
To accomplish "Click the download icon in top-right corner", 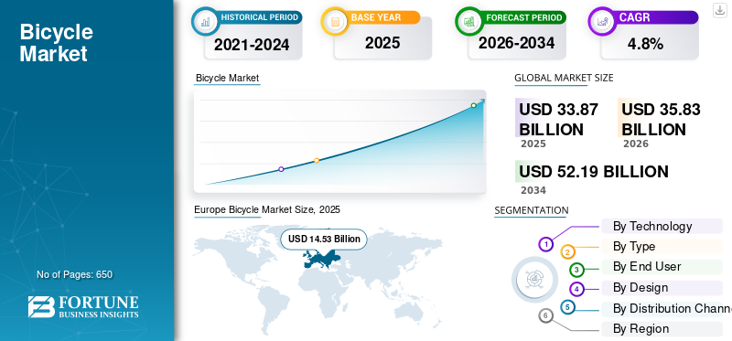I will (x=719, y=10).
